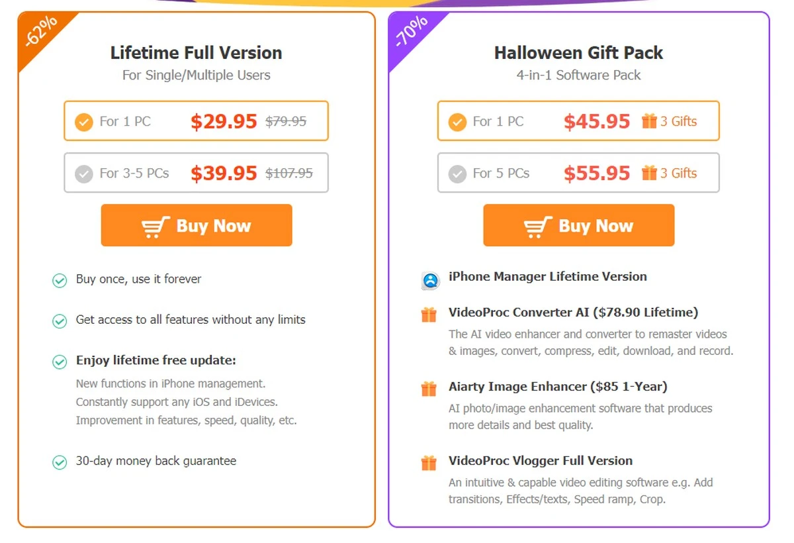Click the -70% purple discount ribbon
Image resolution: width=794 pixels, height=543 pixels.
tap(411, 32)
